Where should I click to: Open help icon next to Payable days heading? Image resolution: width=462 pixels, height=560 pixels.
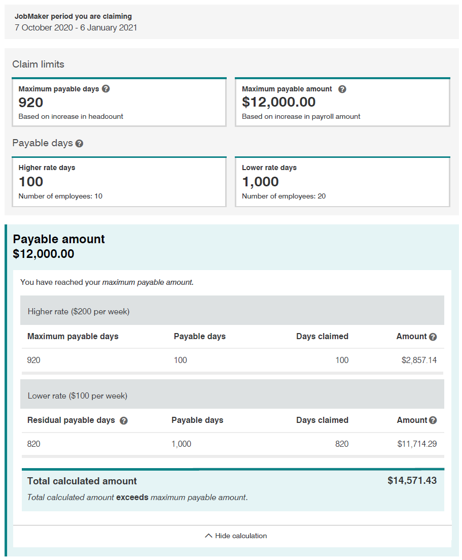coord(79,144)
